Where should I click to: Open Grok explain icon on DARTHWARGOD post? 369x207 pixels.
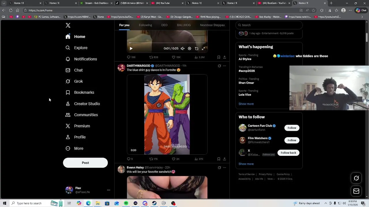point(219,66)
